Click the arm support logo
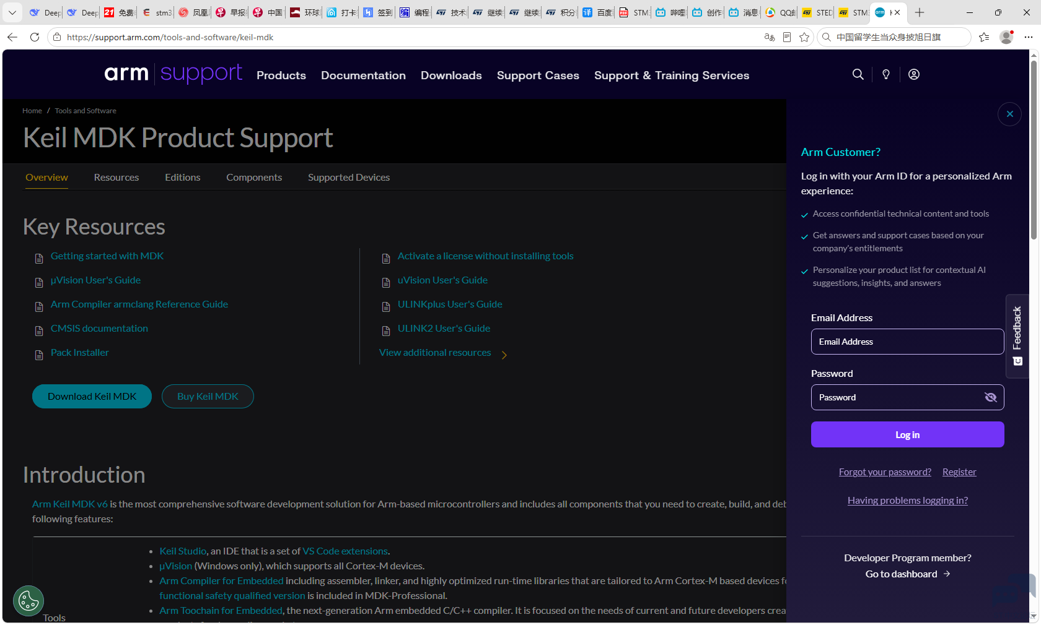 [x=173, y=74]
